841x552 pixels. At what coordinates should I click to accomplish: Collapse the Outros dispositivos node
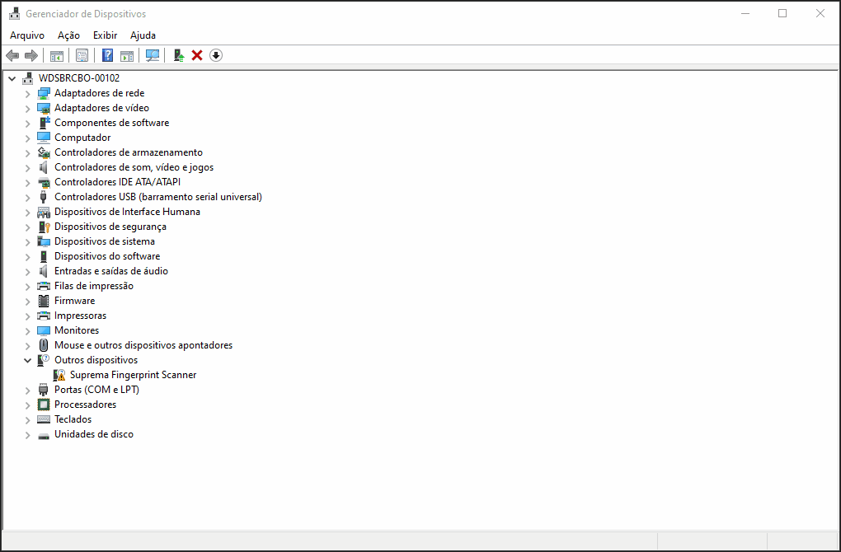coord(27,360)
